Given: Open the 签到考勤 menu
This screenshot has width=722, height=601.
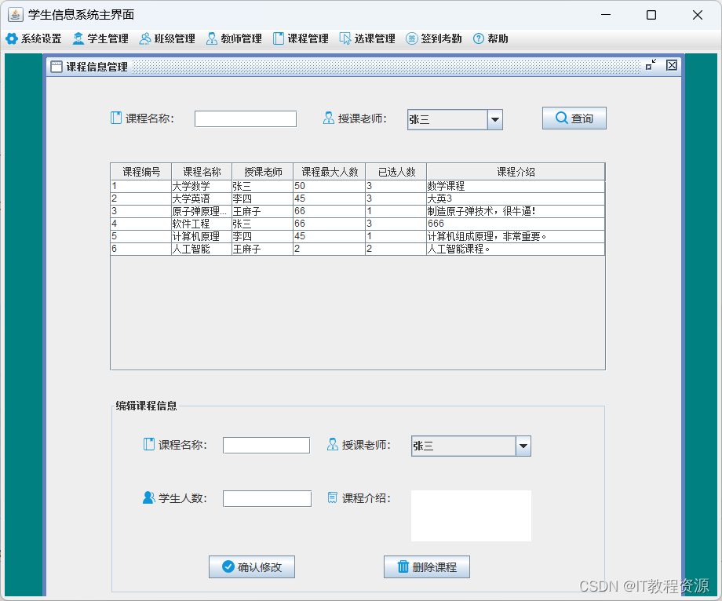Looking at the screenshot, I should point(434,38).
